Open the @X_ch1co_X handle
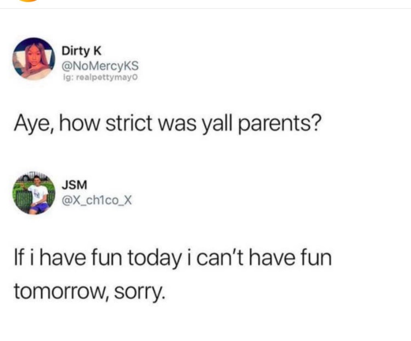 tap(97, 200)
